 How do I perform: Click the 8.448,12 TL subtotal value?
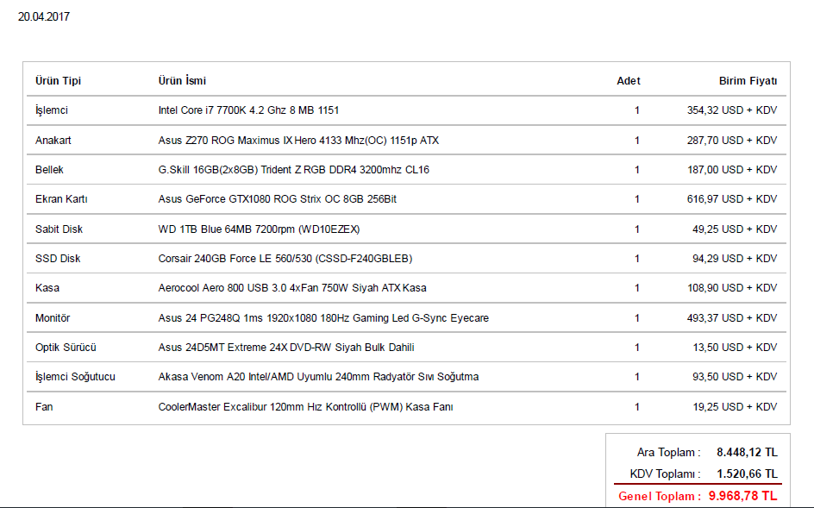click(747, 453)
